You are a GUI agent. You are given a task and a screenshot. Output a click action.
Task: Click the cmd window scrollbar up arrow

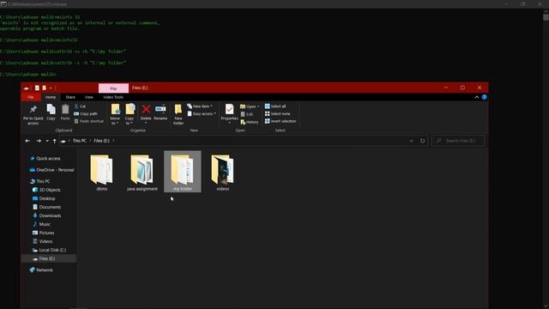[x=546, y=11]
